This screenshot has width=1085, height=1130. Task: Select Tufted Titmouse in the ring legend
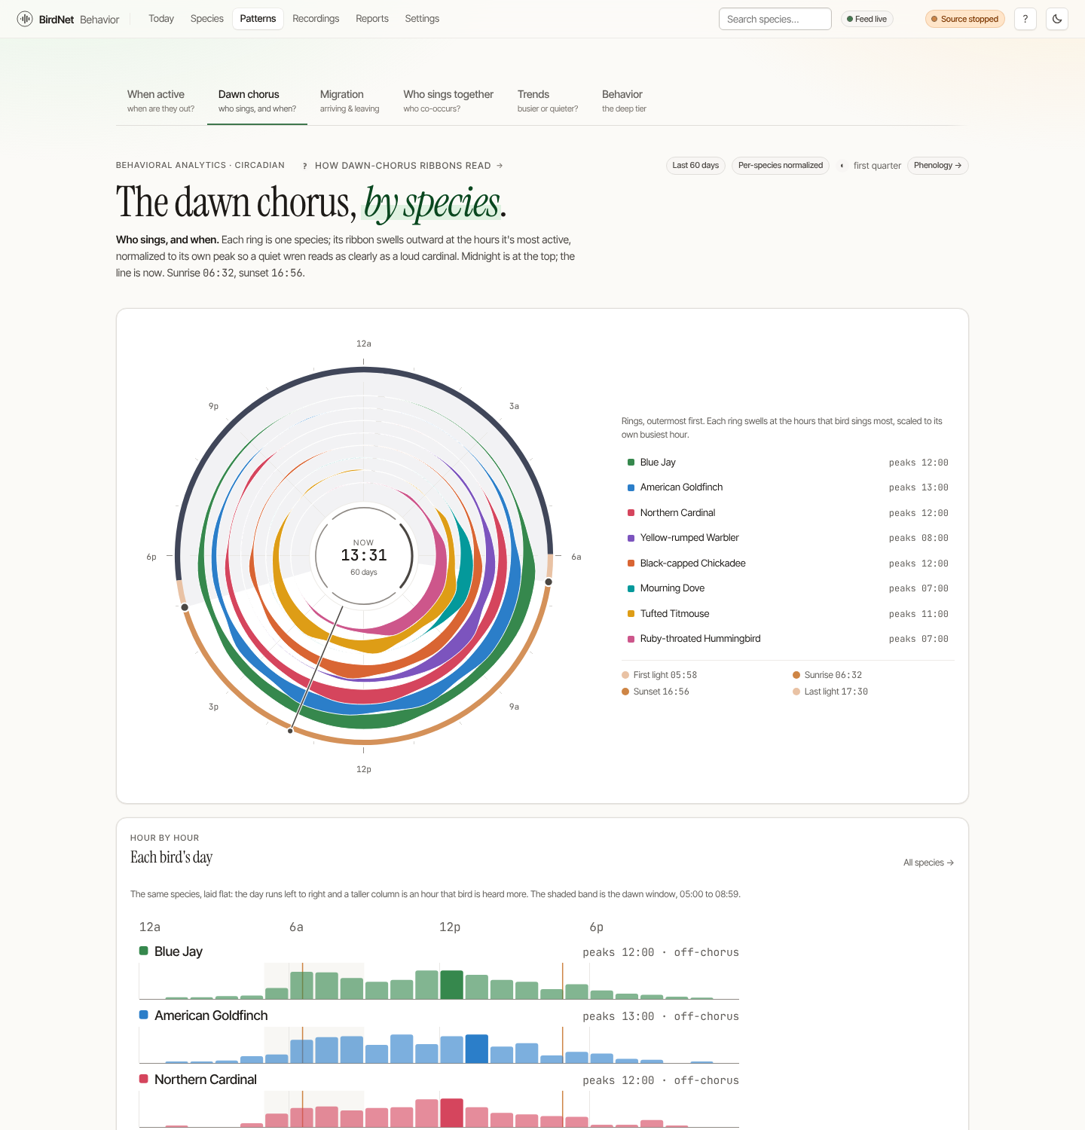(788, 614)
